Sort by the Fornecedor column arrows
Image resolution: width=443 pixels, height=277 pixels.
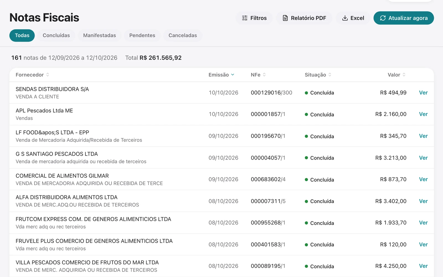pos(48,75)
